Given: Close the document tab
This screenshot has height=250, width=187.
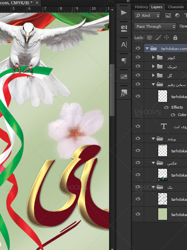Looking at the screenshot, I should tap(37, 3).
